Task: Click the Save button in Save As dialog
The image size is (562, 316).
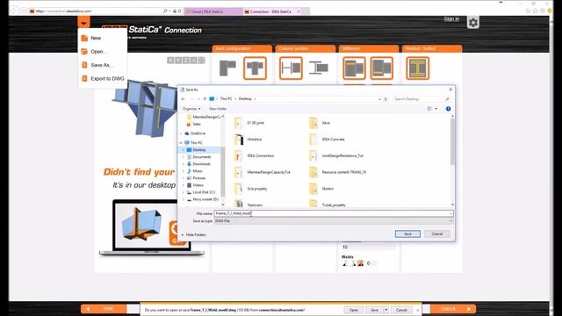Action: point(407,234)
